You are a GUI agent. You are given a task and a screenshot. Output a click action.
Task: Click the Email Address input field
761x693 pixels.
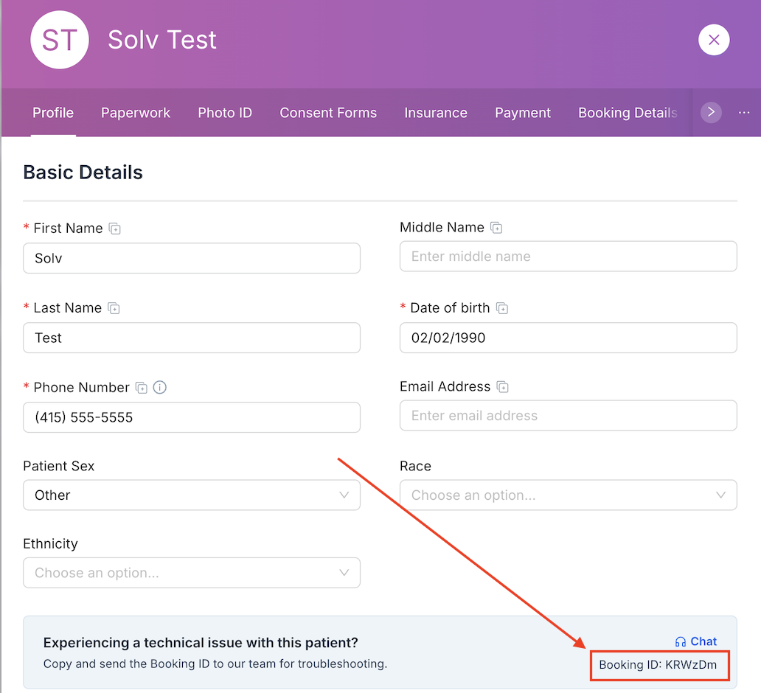(569, 415)
